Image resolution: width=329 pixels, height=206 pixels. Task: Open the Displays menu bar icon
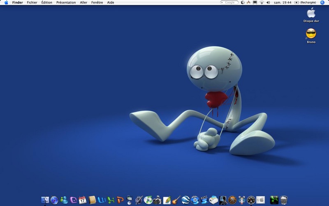[x=255, y=2]
